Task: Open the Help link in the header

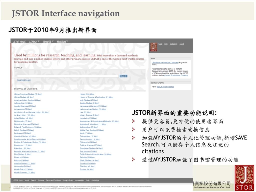Action: point(166,44)
